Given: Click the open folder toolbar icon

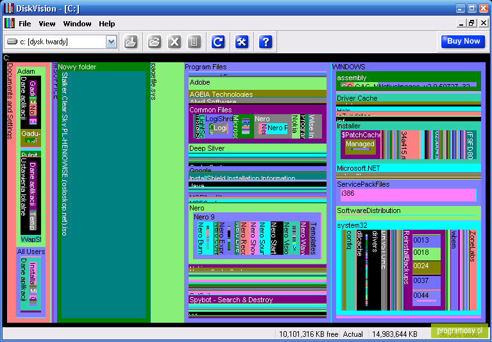Looking at the screenshot, I should [155, 42].
